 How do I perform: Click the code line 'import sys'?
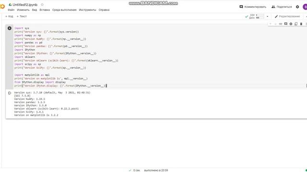(x=22, y=28)
